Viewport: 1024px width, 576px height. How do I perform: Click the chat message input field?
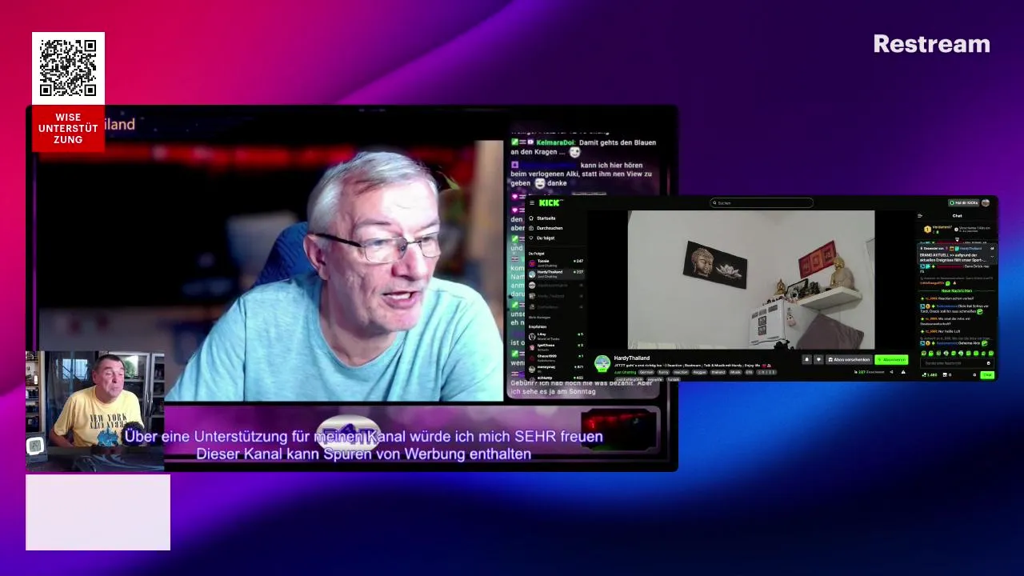coord(956,363)
